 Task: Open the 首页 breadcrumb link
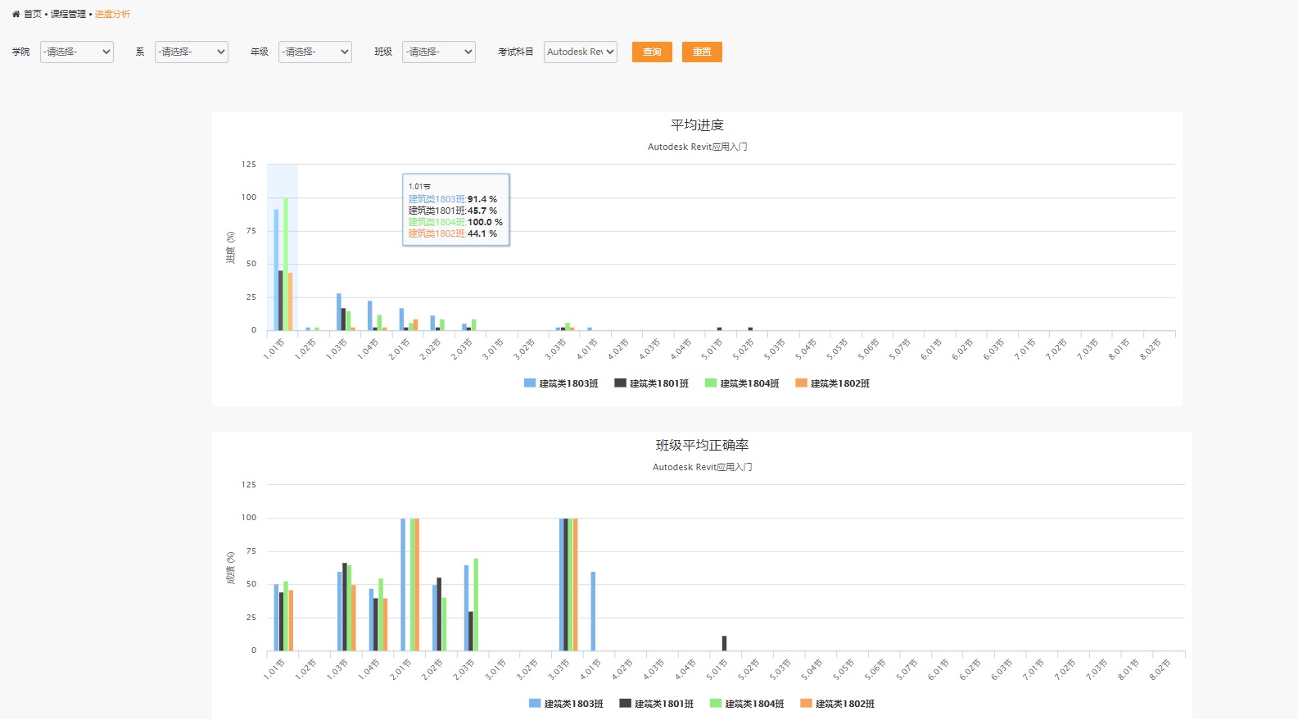click(x=33, y=14)
